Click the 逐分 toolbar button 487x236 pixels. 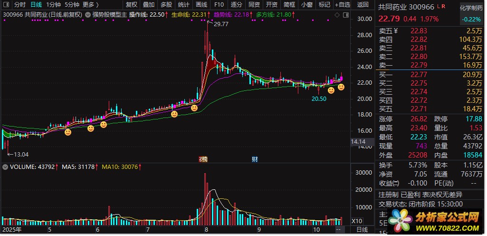(236, 5)
